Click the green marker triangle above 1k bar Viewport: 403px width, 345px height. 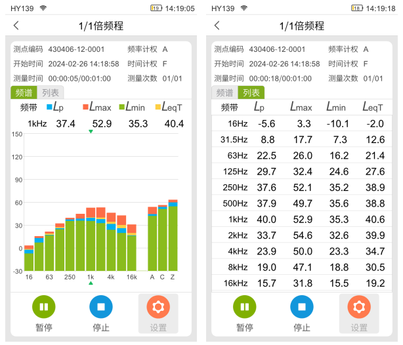click(91, 132)
